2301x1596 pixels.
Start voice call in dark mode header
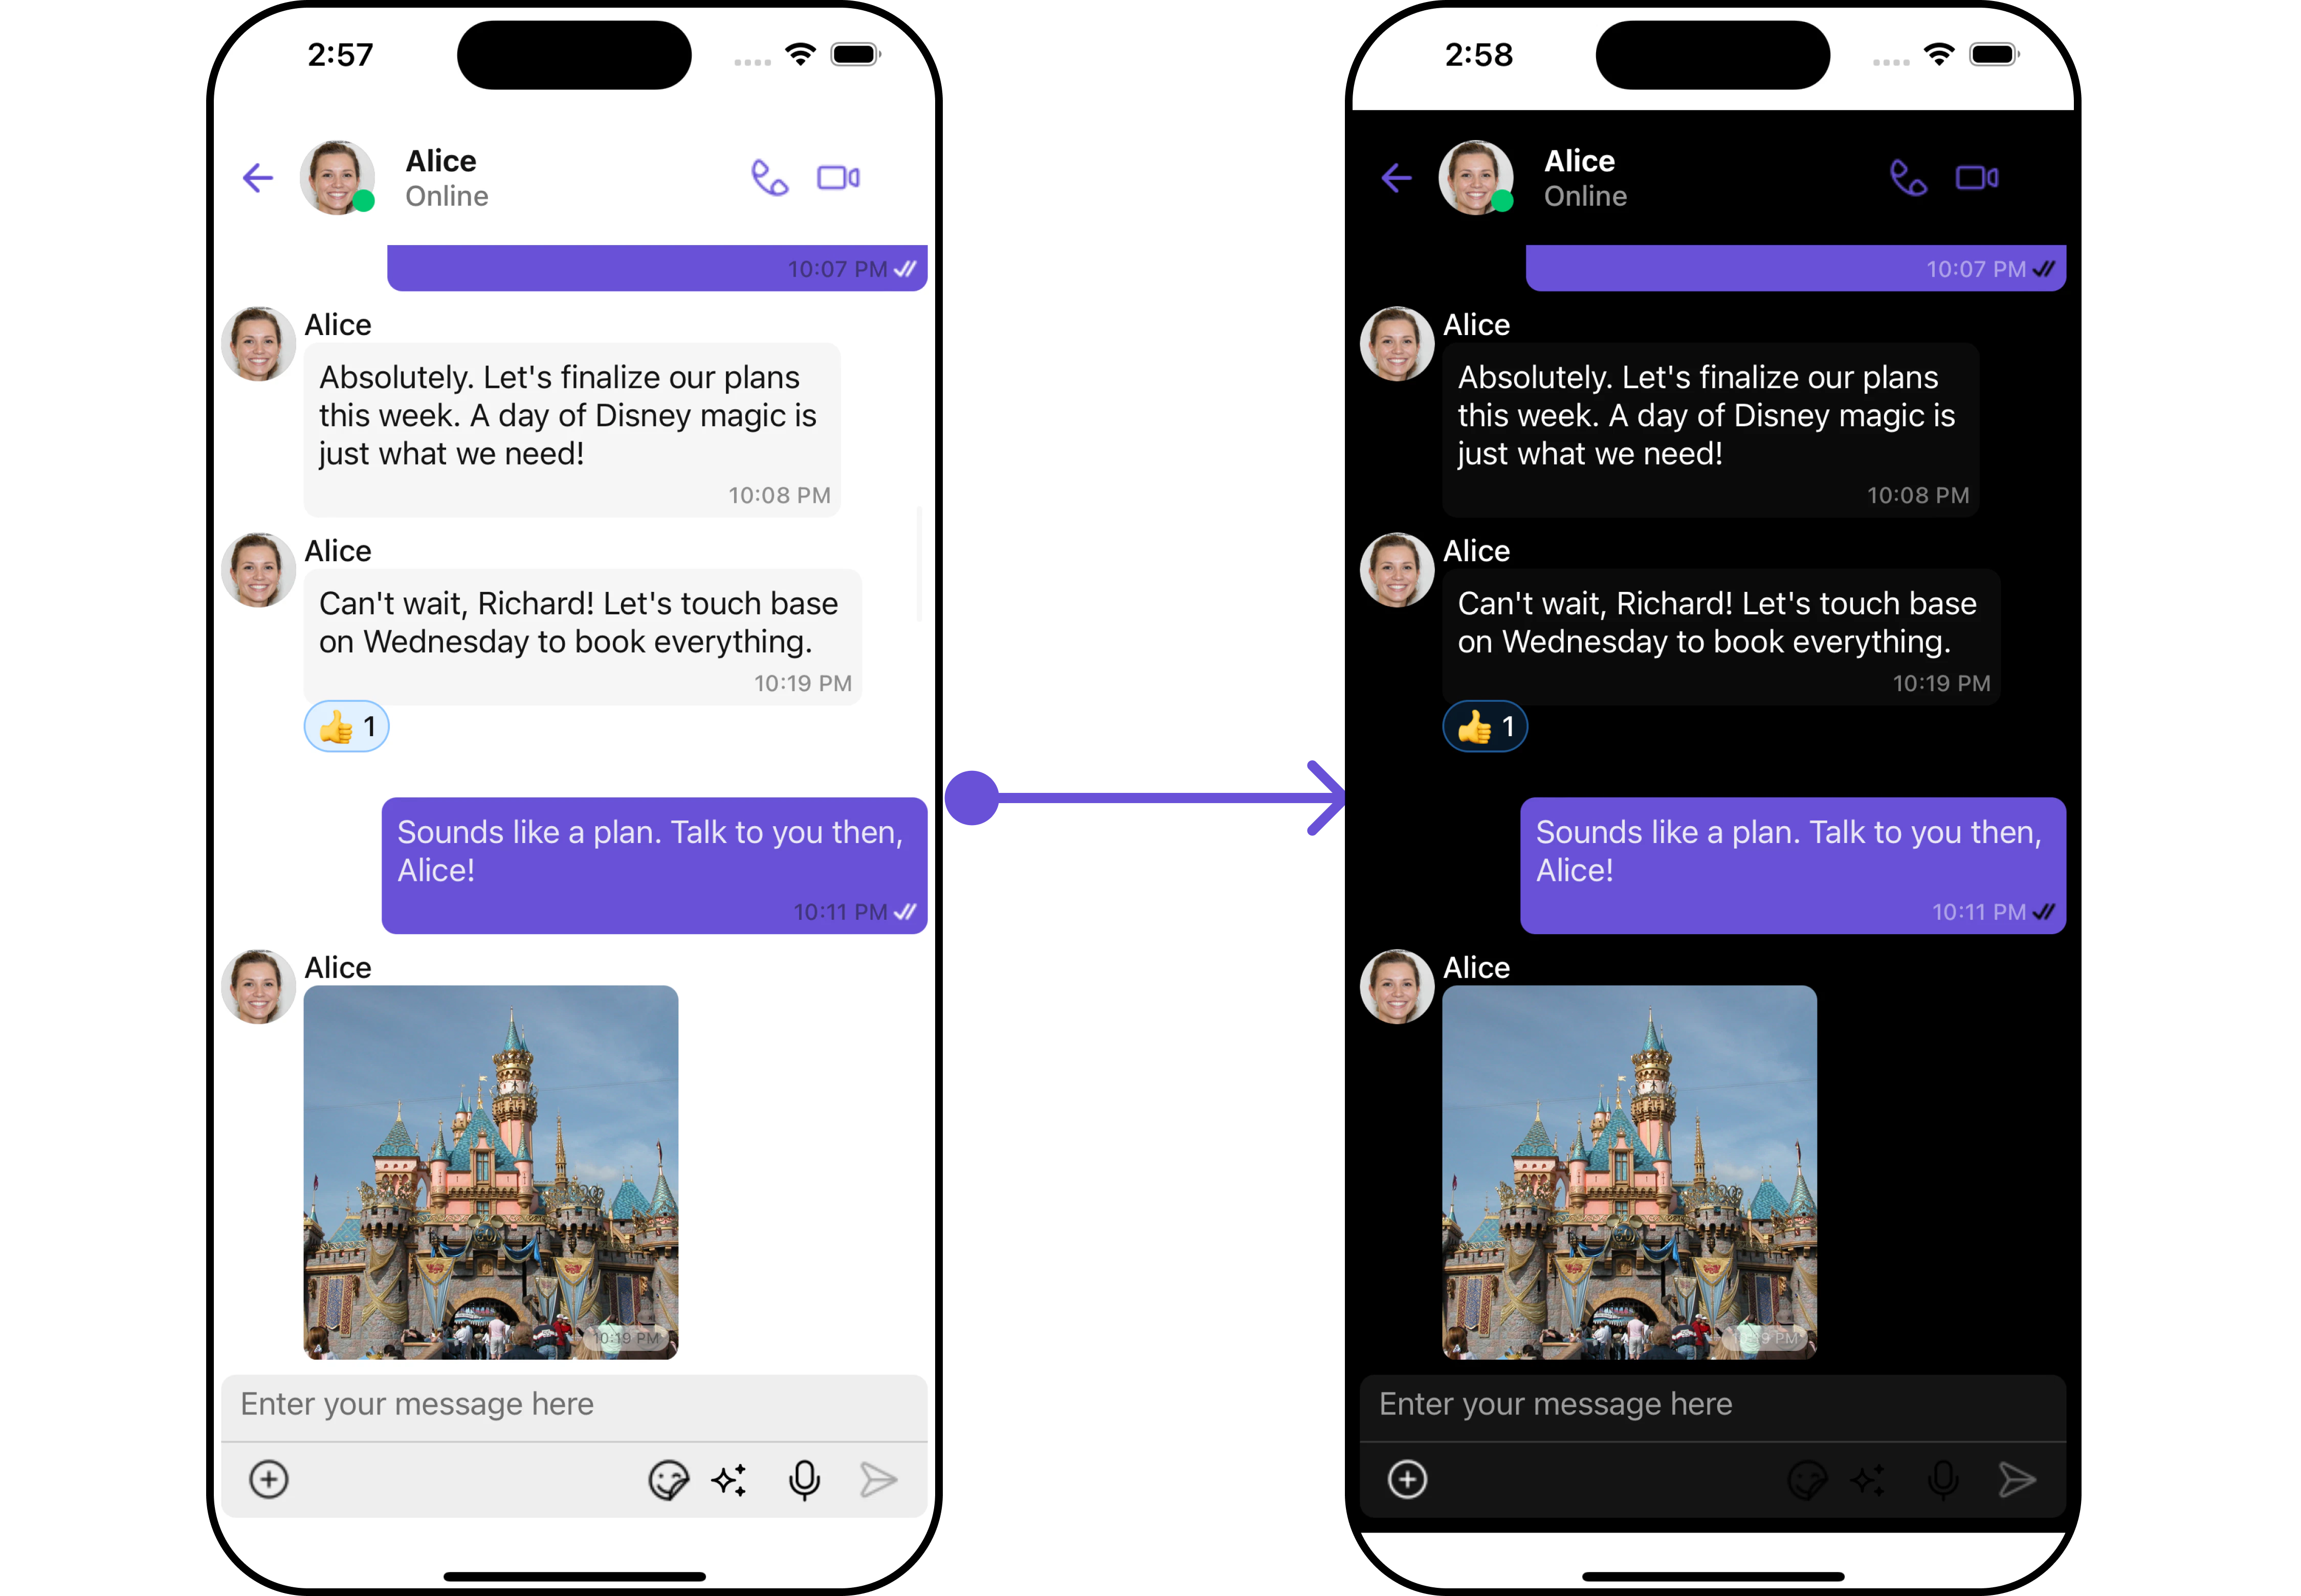1908,178
